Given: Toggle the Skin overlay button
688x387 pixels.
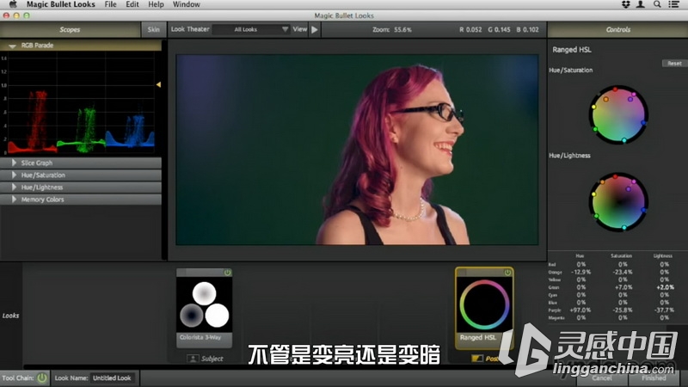Looking at the screenshot, I should pos(154,30).
